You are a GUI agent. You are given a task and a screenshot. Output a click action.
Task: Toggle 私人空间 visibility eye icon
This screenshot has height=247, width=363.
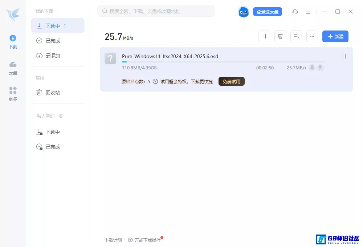61,116
